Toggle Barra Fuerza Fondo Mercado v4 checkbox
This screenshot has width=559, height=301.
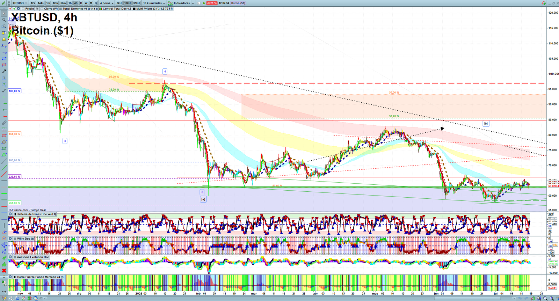coord(15,277)
